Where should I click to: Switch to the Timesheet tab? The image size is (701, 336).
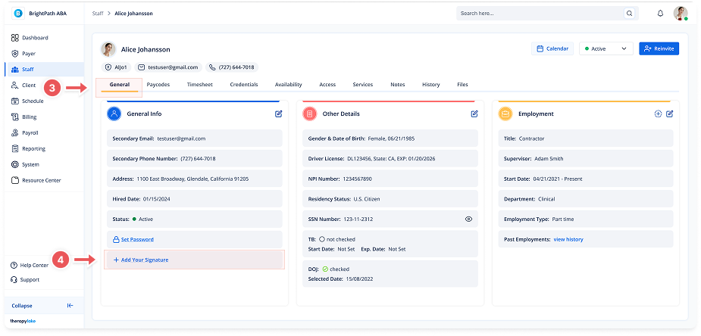(x=199, y=85)
